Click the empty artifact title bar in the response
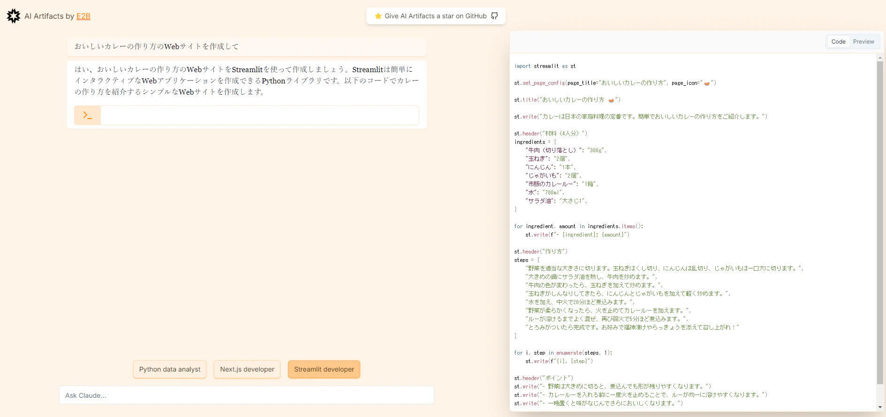Screen dimensions: 886x417 [x=260, y=115]
